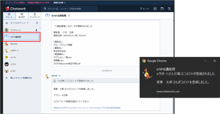Close the Google Chrome notification
Screen dimensions: 220x114
click(x=215, y=61)
